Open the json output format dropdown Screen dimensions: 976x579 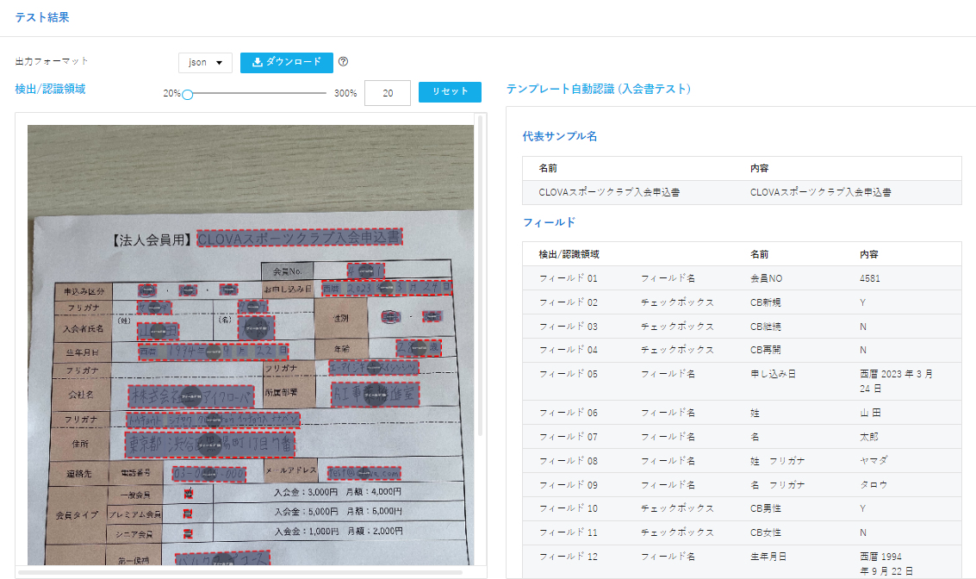(205, 63)
